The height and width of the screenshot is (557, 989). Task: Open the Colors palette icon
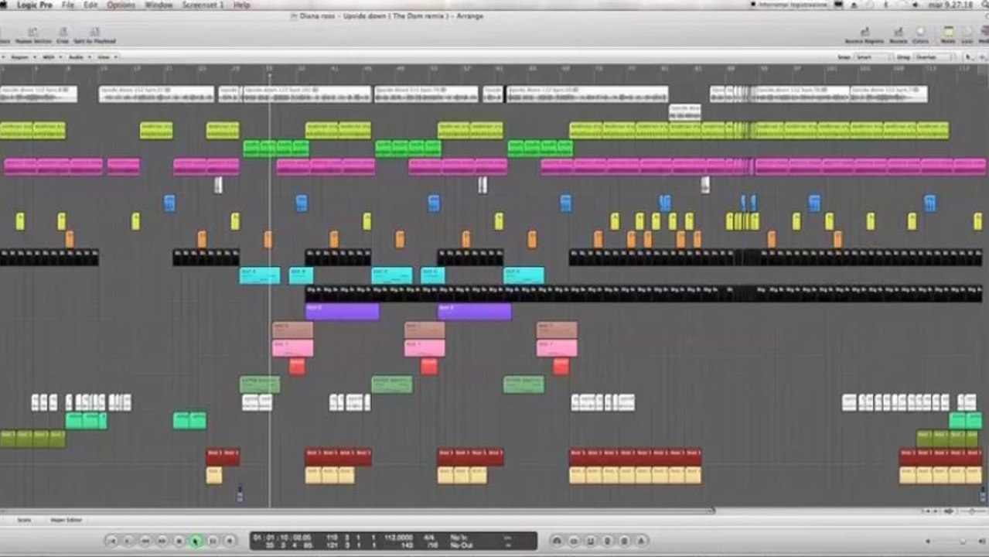pos(920,33)
